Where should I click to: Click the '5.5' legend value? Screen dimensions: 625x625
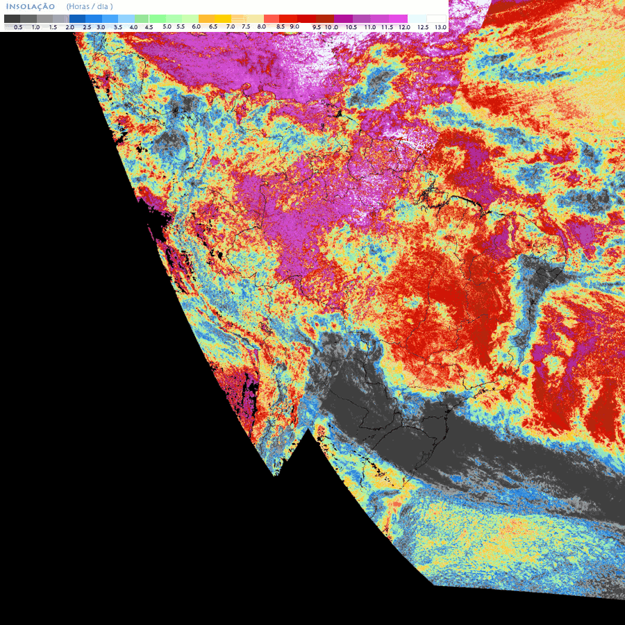coord(181,26)
